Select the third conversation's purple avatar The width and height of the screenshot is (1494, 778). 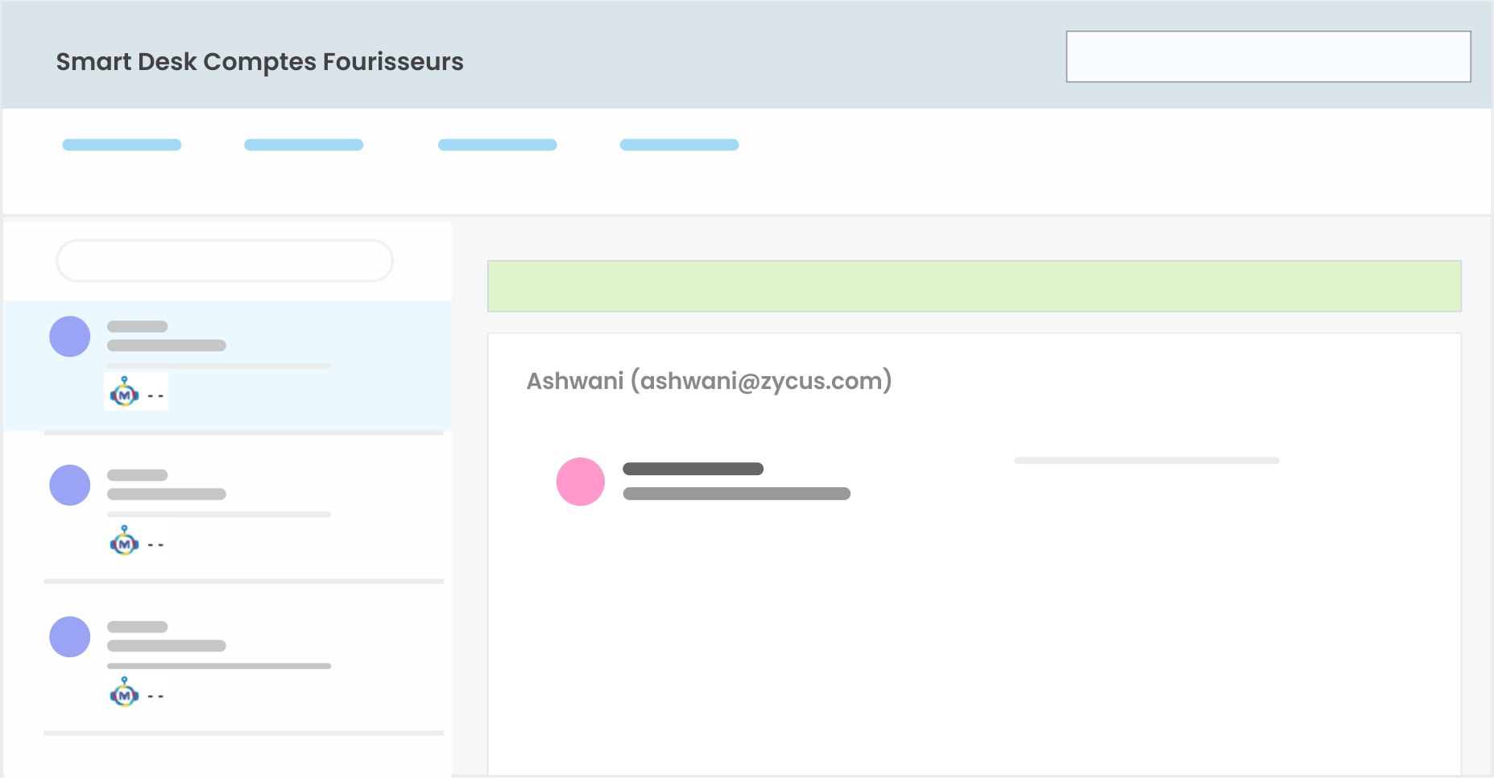point(70,637)
